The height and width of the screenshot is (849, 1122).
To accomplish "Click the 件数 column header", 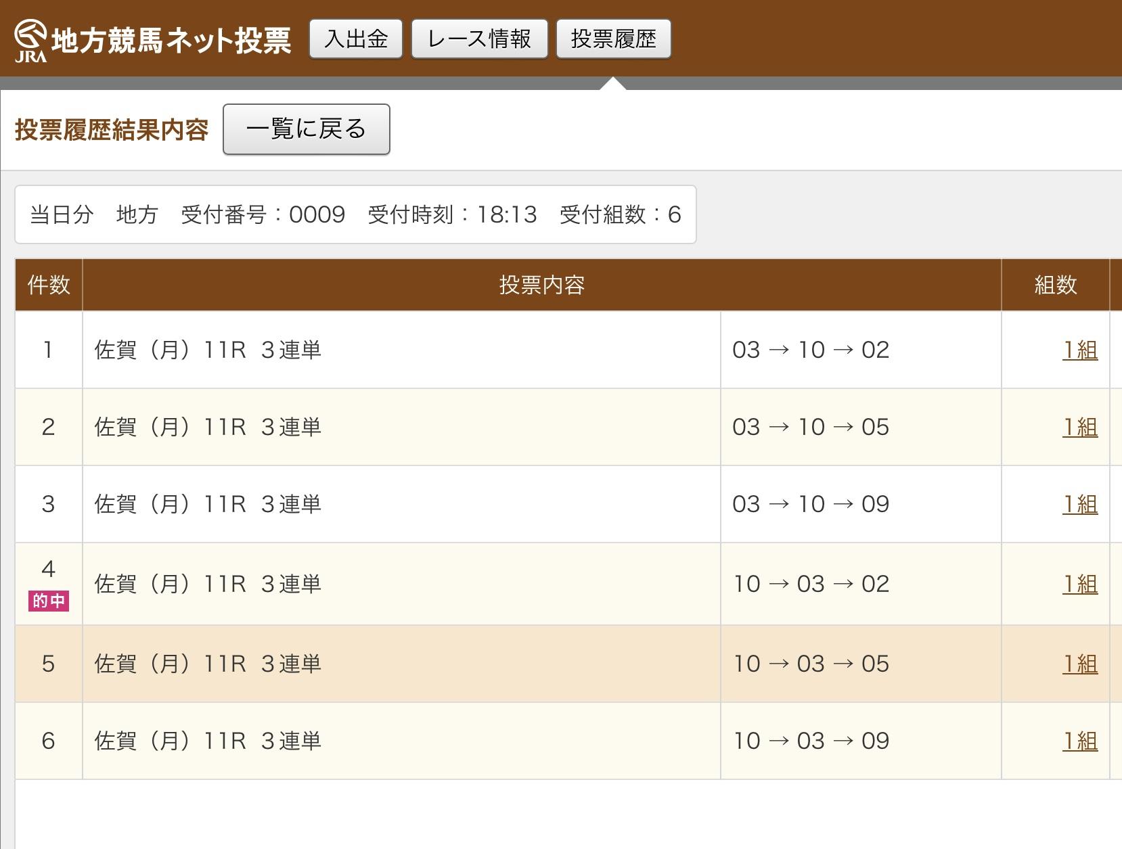I will pyautogui.click(x=49, y=285).
